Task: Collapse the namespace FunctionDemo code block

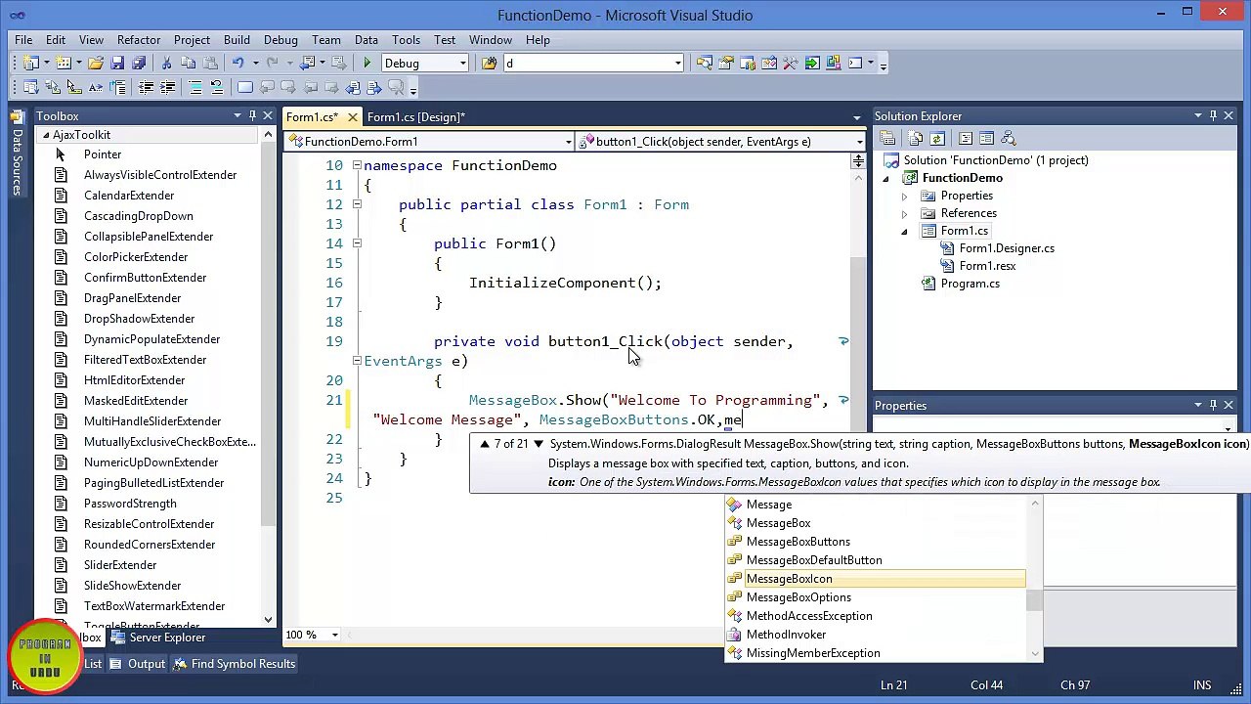Action: point(357,165)
